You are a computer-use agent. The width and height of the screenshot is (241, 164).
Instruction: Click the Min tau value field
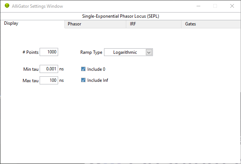coord(49,69)
